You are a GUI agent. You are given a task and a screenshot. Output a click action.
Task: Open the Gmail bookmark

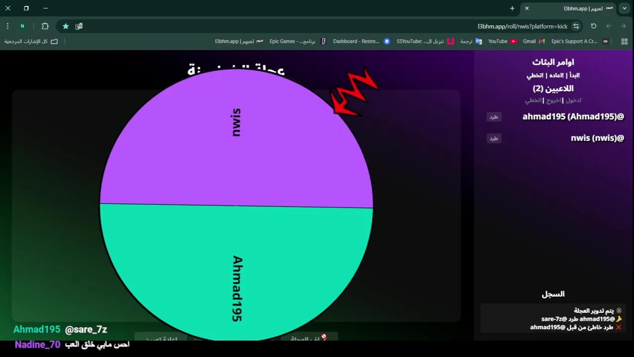533,41
